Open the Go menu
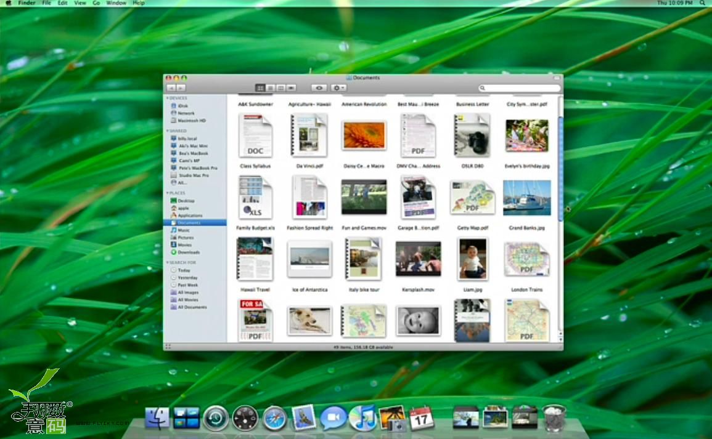This screenshot has width=712, height=439. [96, 2]
